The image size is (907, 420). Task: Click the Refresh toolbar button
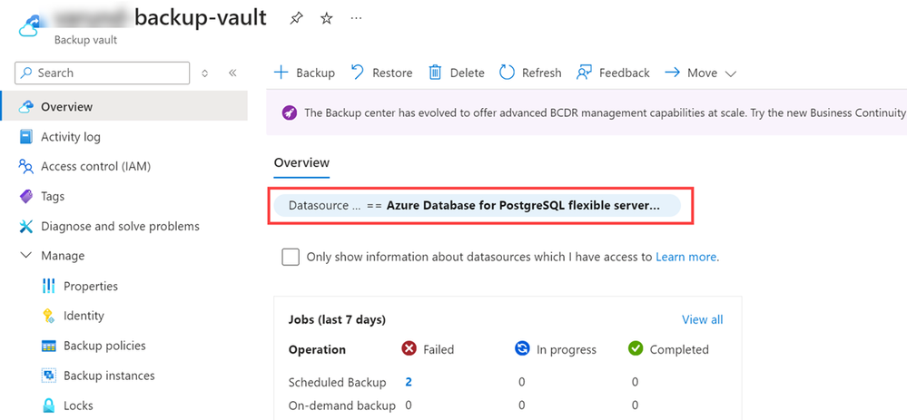(x=530, y=73)
